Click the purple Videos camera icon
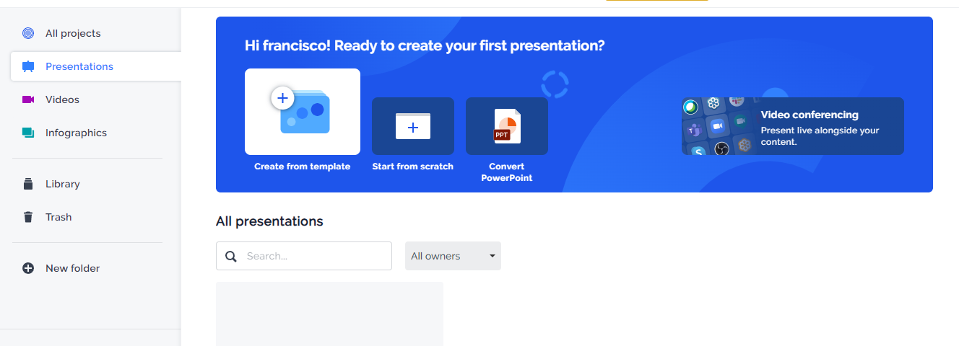This screenshot has width=959, height=346. coord(28,99)
